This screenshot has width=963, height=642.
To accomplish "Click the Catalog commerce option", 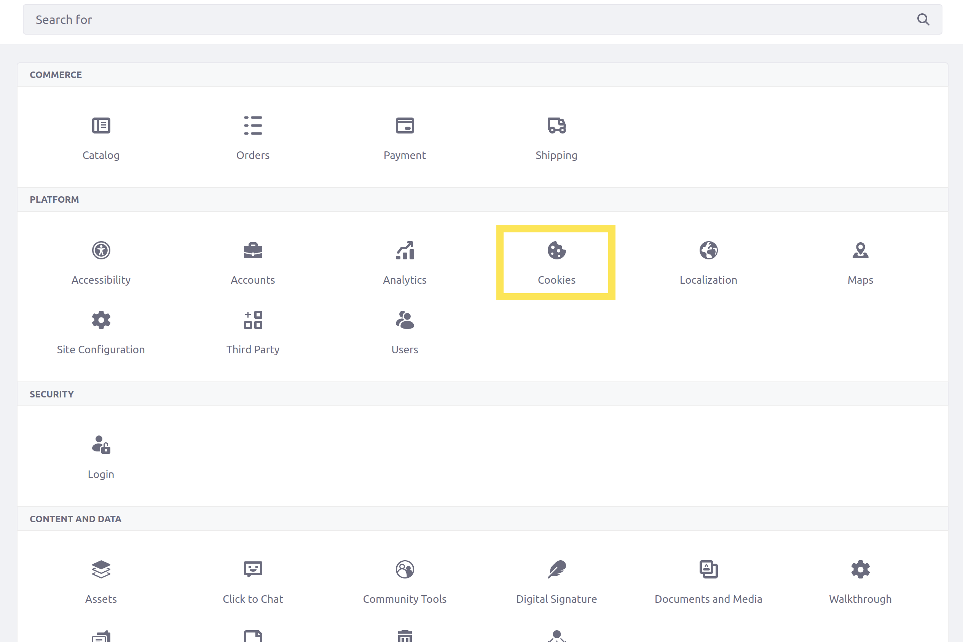I will 101,137.
